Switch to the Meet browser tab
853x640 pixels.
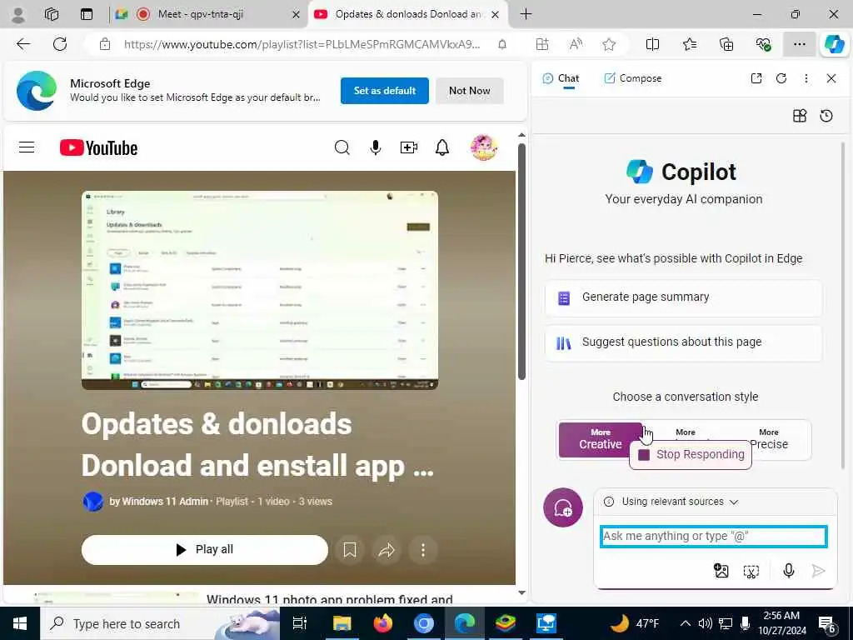click(207, 14)
